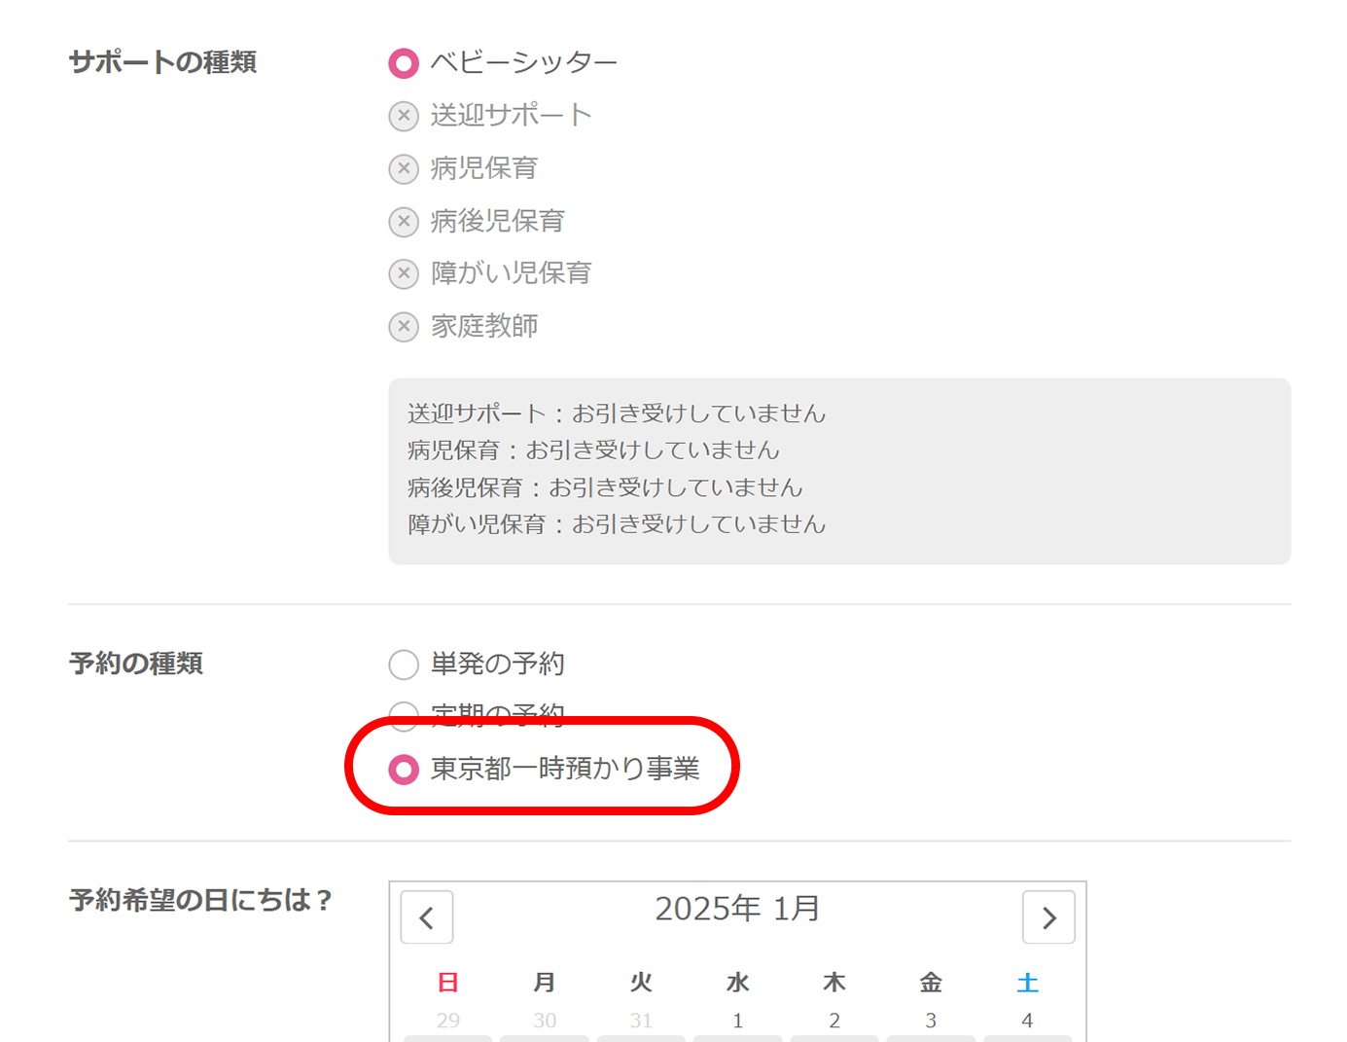Select the 定期の予約 radio button

click(x=404, y=713)
